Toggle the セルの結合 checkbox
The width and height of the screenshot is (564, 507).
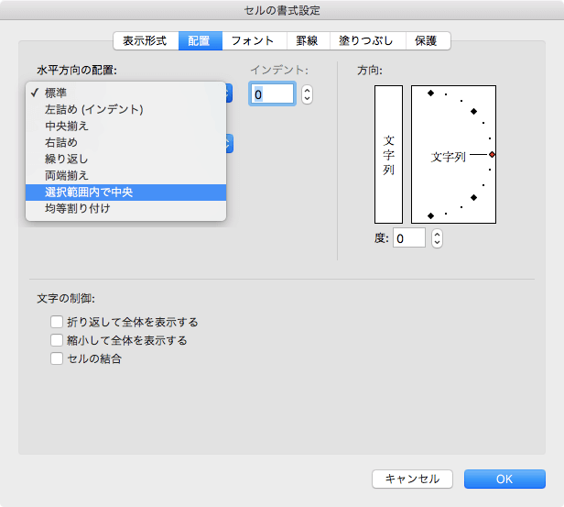(58, 359)
